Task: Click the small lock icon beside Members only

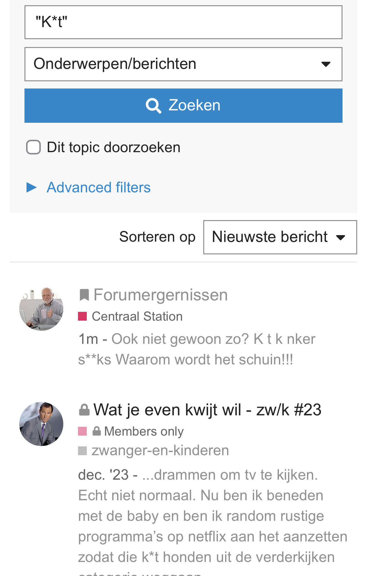Action: pos(97,431)
